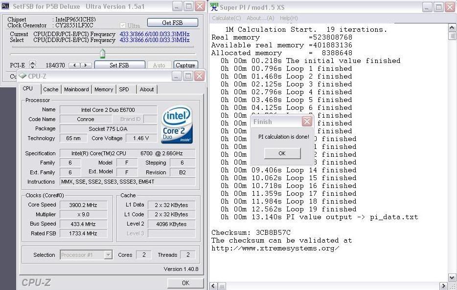Image resolution: width=457 pixels, height=290 pixels.
Task: Click the Set FSB button
Action: pos(119,65)
